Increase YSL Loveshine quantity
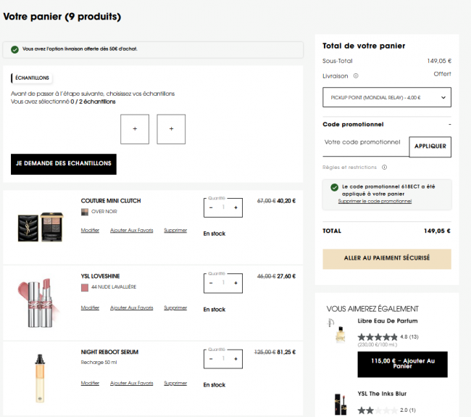Image resolution: width=471 pixels, height=417 pixels. coord(236,283)
